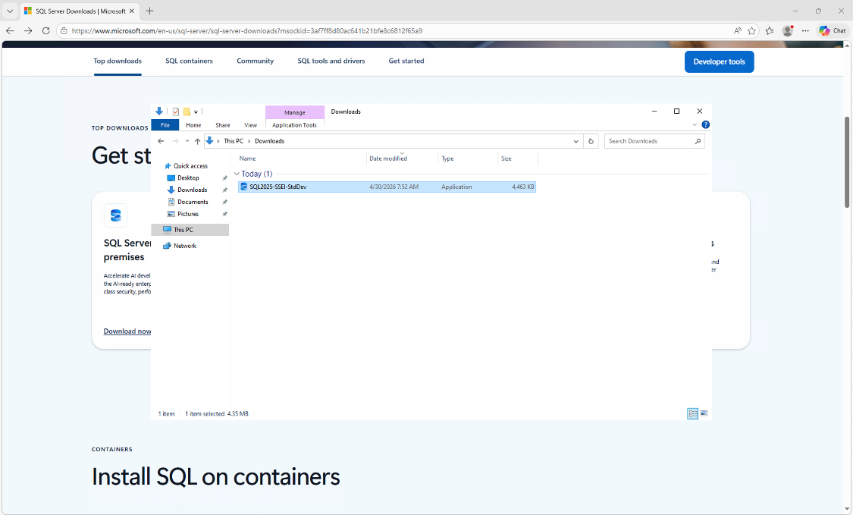The width and height of the screenshot is (853, 515).
Task: Click the Properties quick access icon
Action: [x=176, y=111]
